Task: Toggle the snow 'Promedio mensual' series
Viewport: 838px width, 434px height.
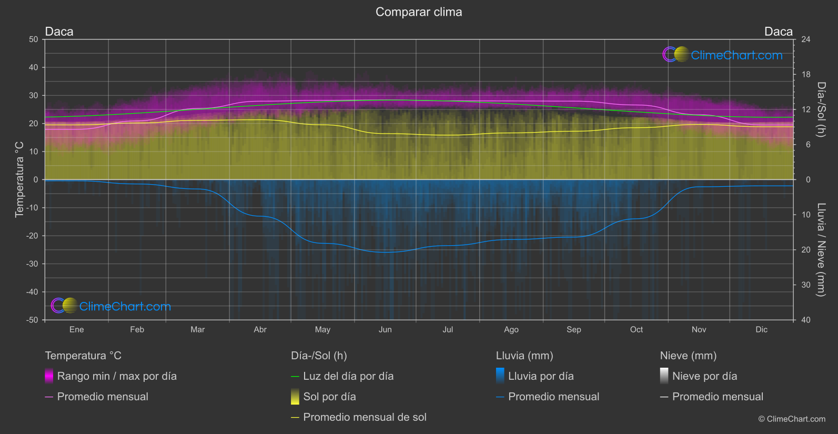Action: click(x=718, y=397)
